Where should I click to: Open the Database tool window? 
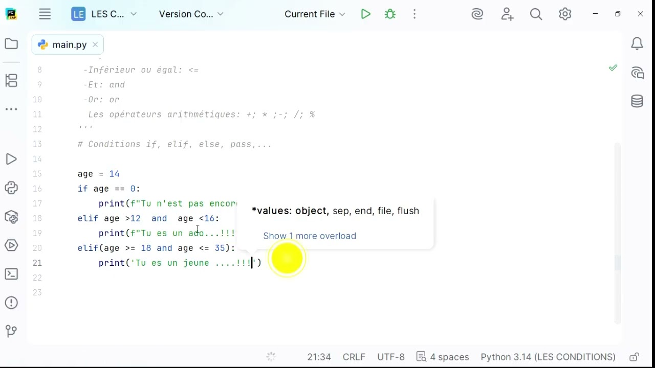point(637,101)
